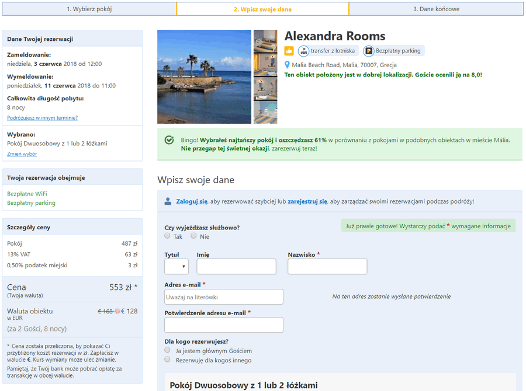Click the airport transfer shuttle icon
The image size is (526, 391).
click(303, 51)
